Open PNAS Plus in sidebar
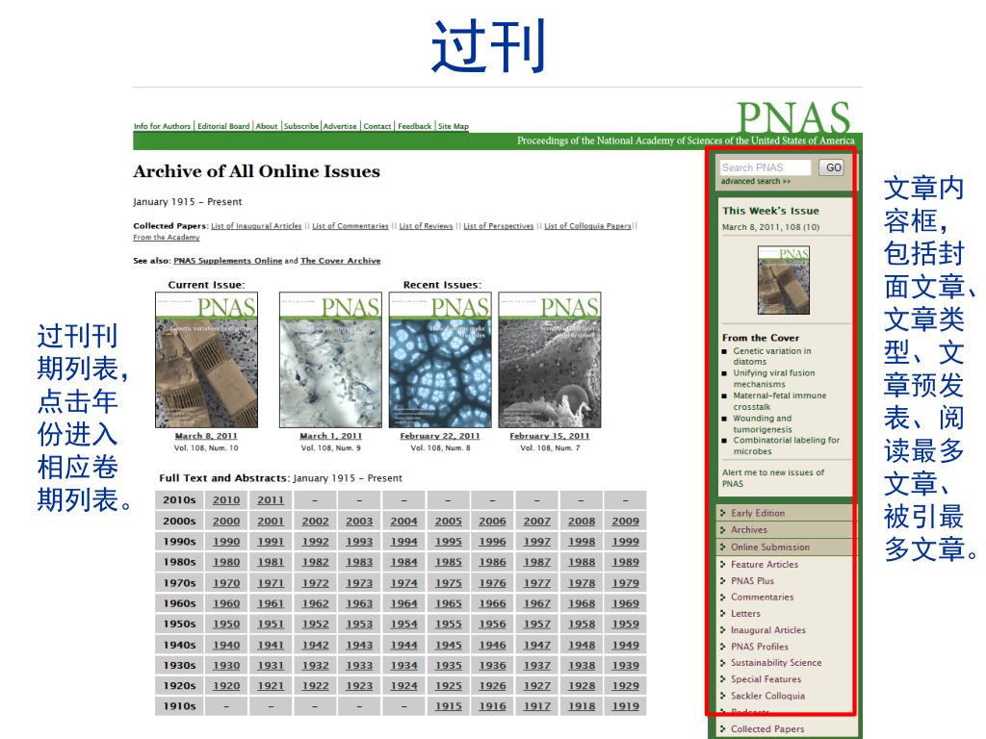Screen dimensions: 986x739 tap(753, 580)
